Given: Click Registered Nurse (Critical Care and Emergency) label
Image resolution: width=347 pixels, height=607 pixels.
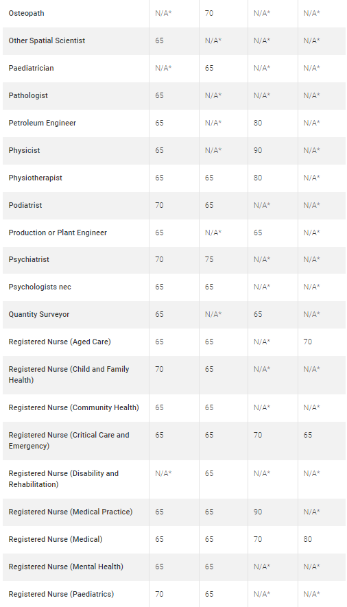Looking at the screenshot, I should (x=69, y=440).
